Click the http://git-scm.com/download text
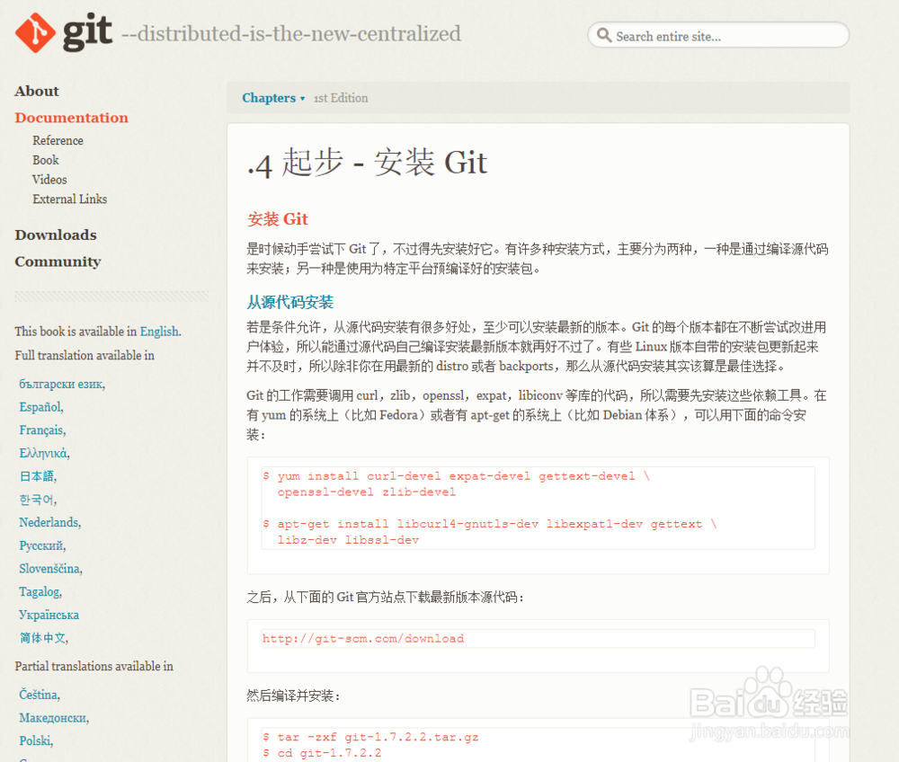 click(x=363, y=638)
